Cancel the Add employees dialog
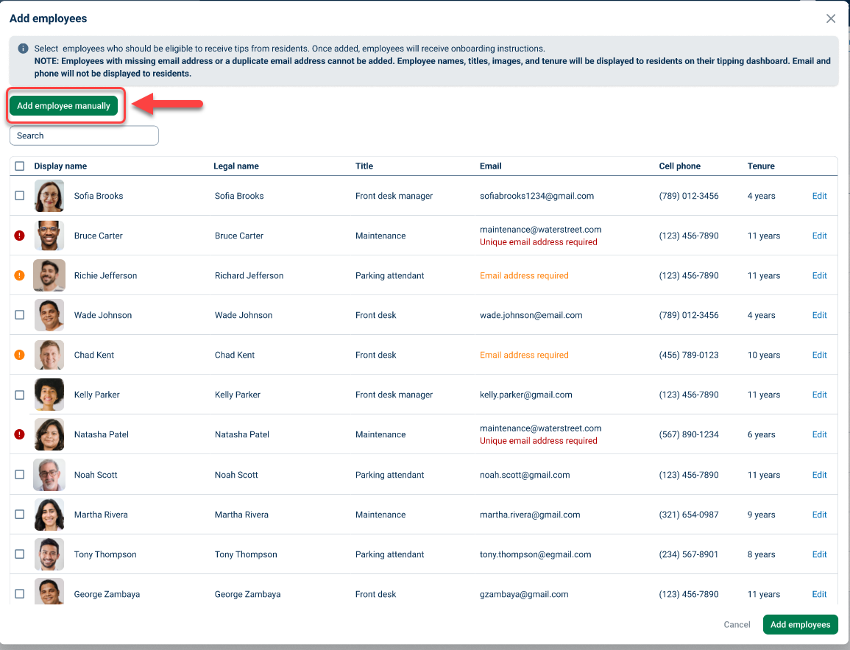 [x=737, y=624]
